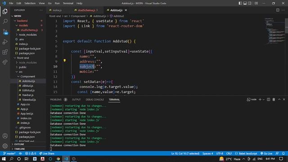Split the terminal panel
The width and height of the screenshot is (288, 162).
tap(268, 99)
